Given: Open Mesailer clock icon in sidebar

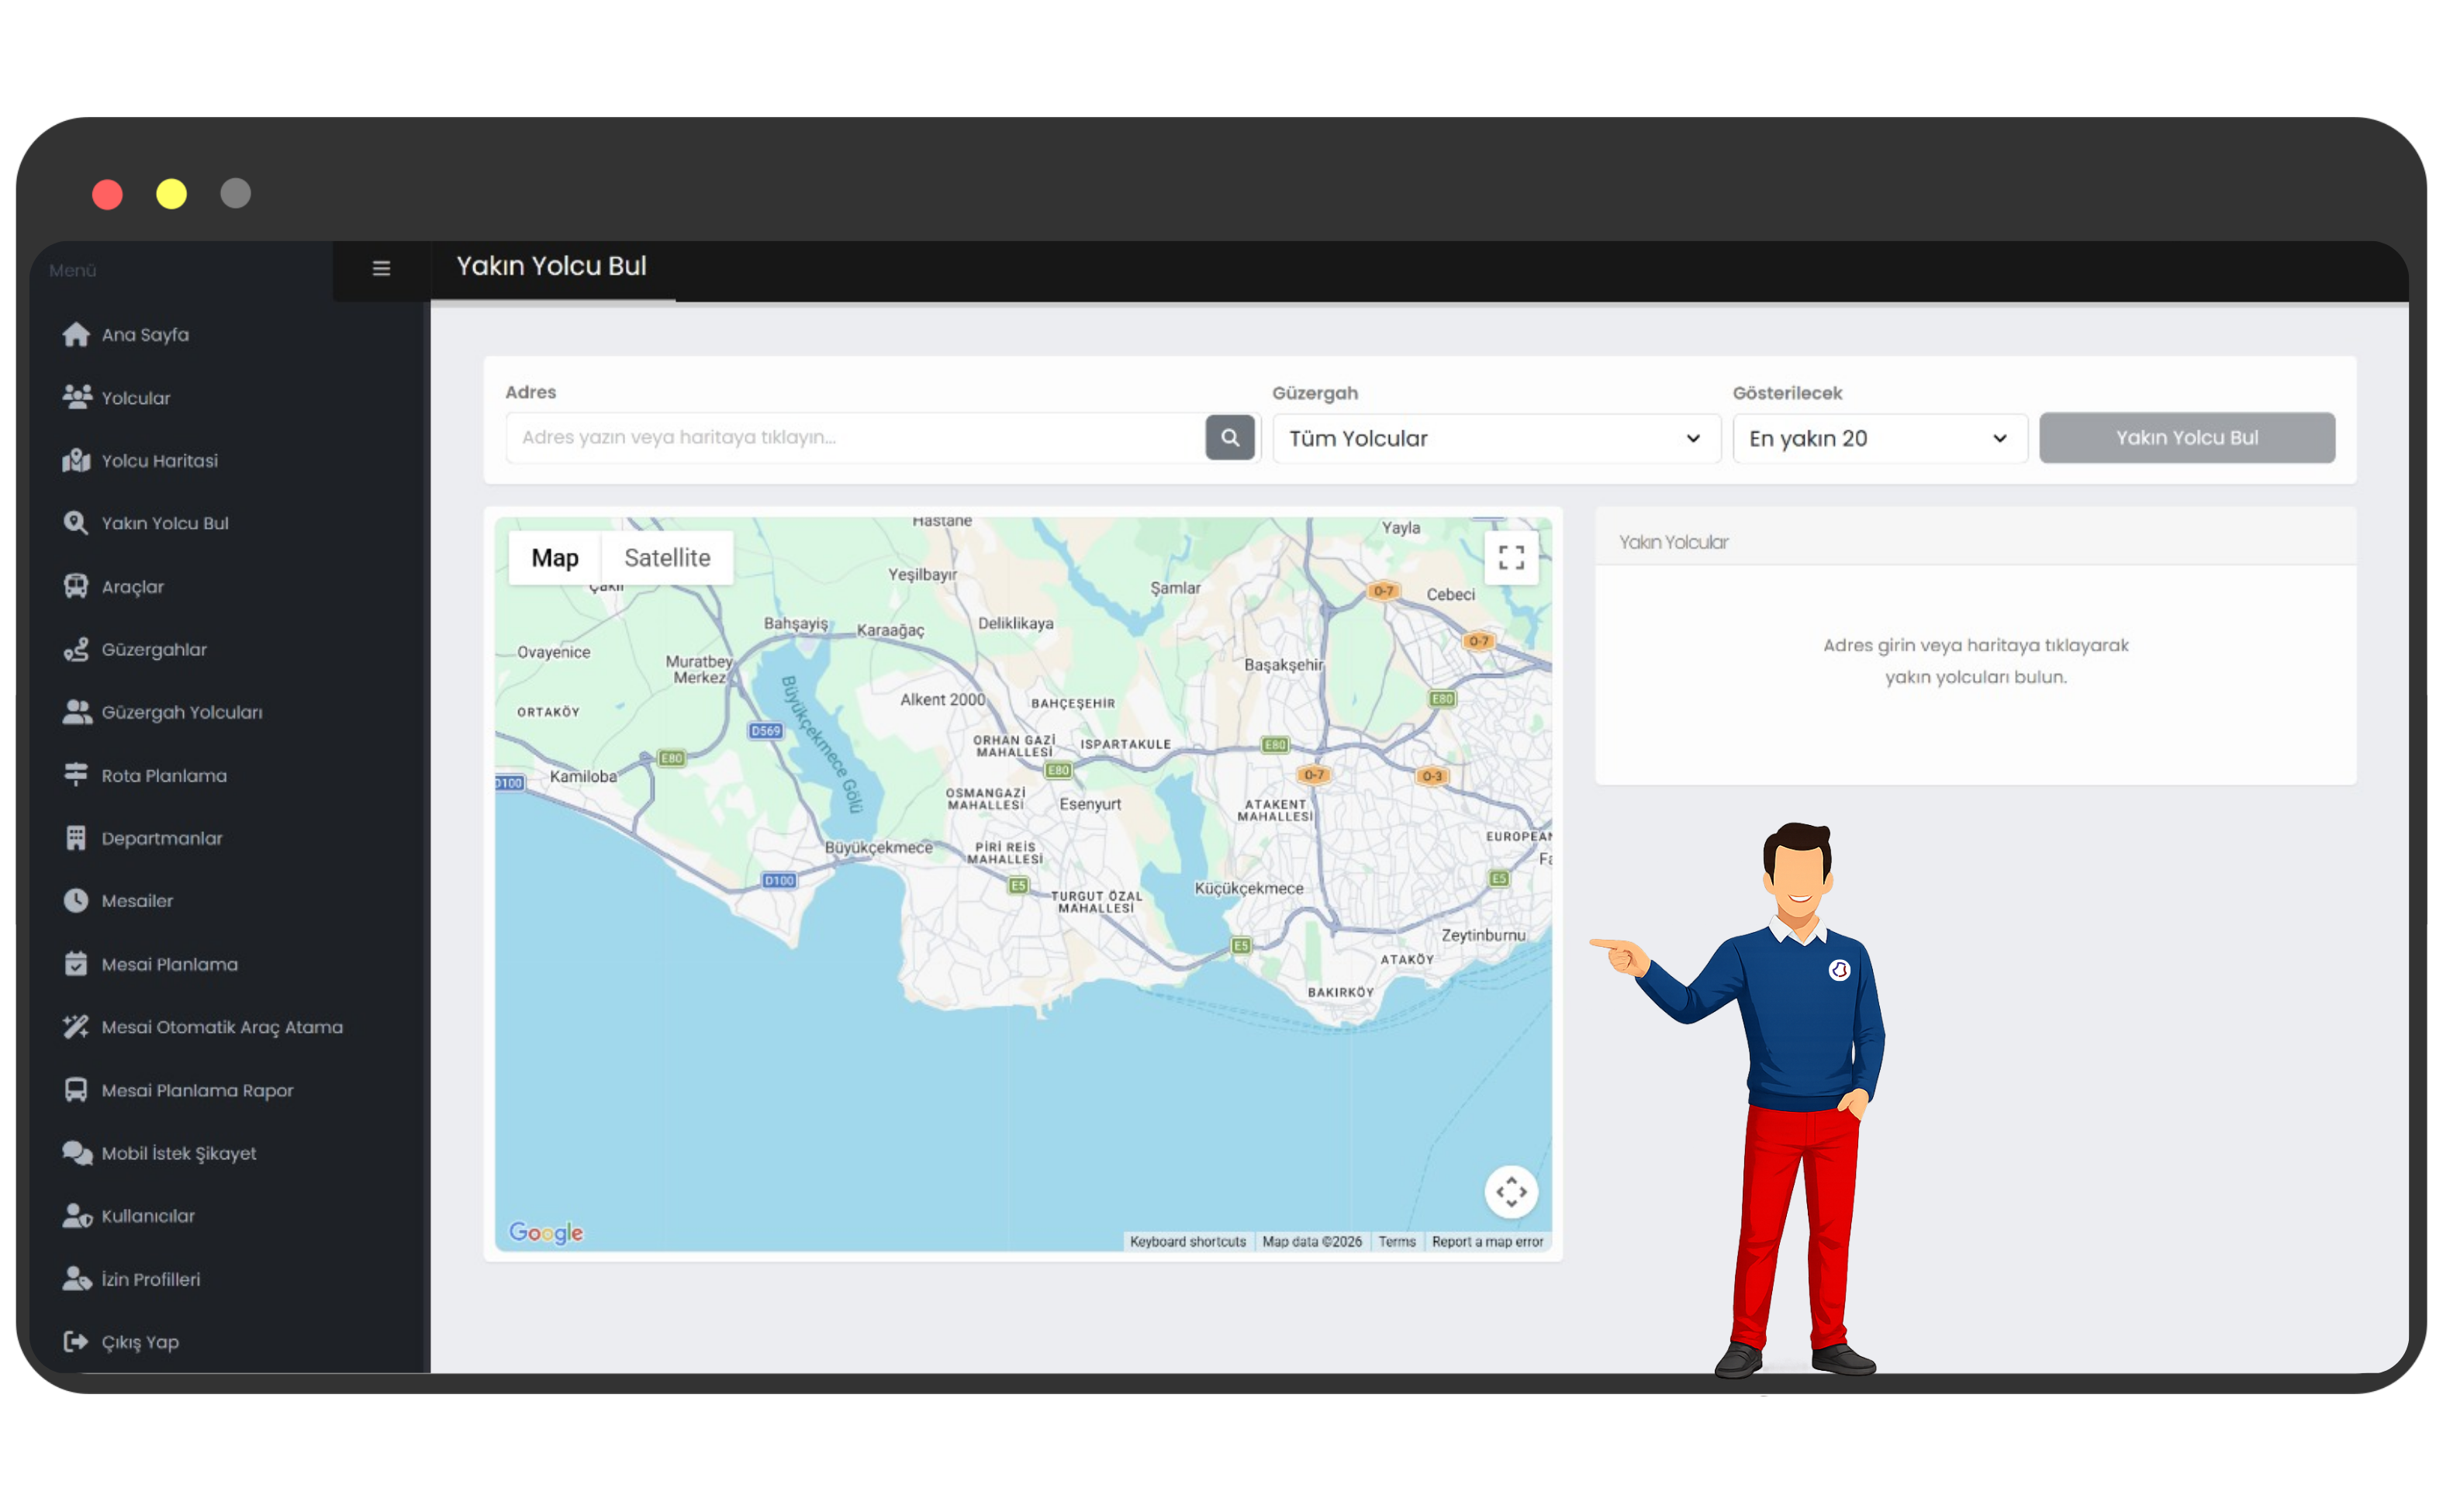Looking at the screenshot, I should point(76,900).
